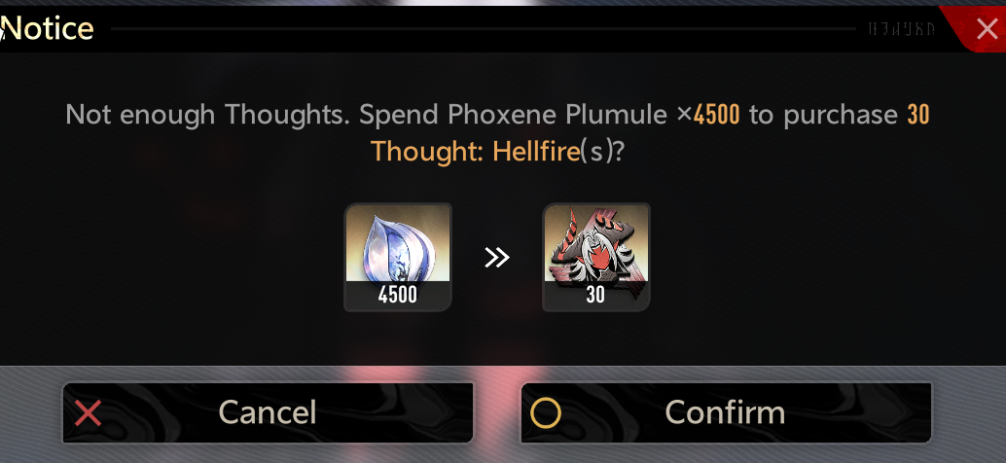Click the orange 'Thought: Hellfire' text

pos(476,152)
